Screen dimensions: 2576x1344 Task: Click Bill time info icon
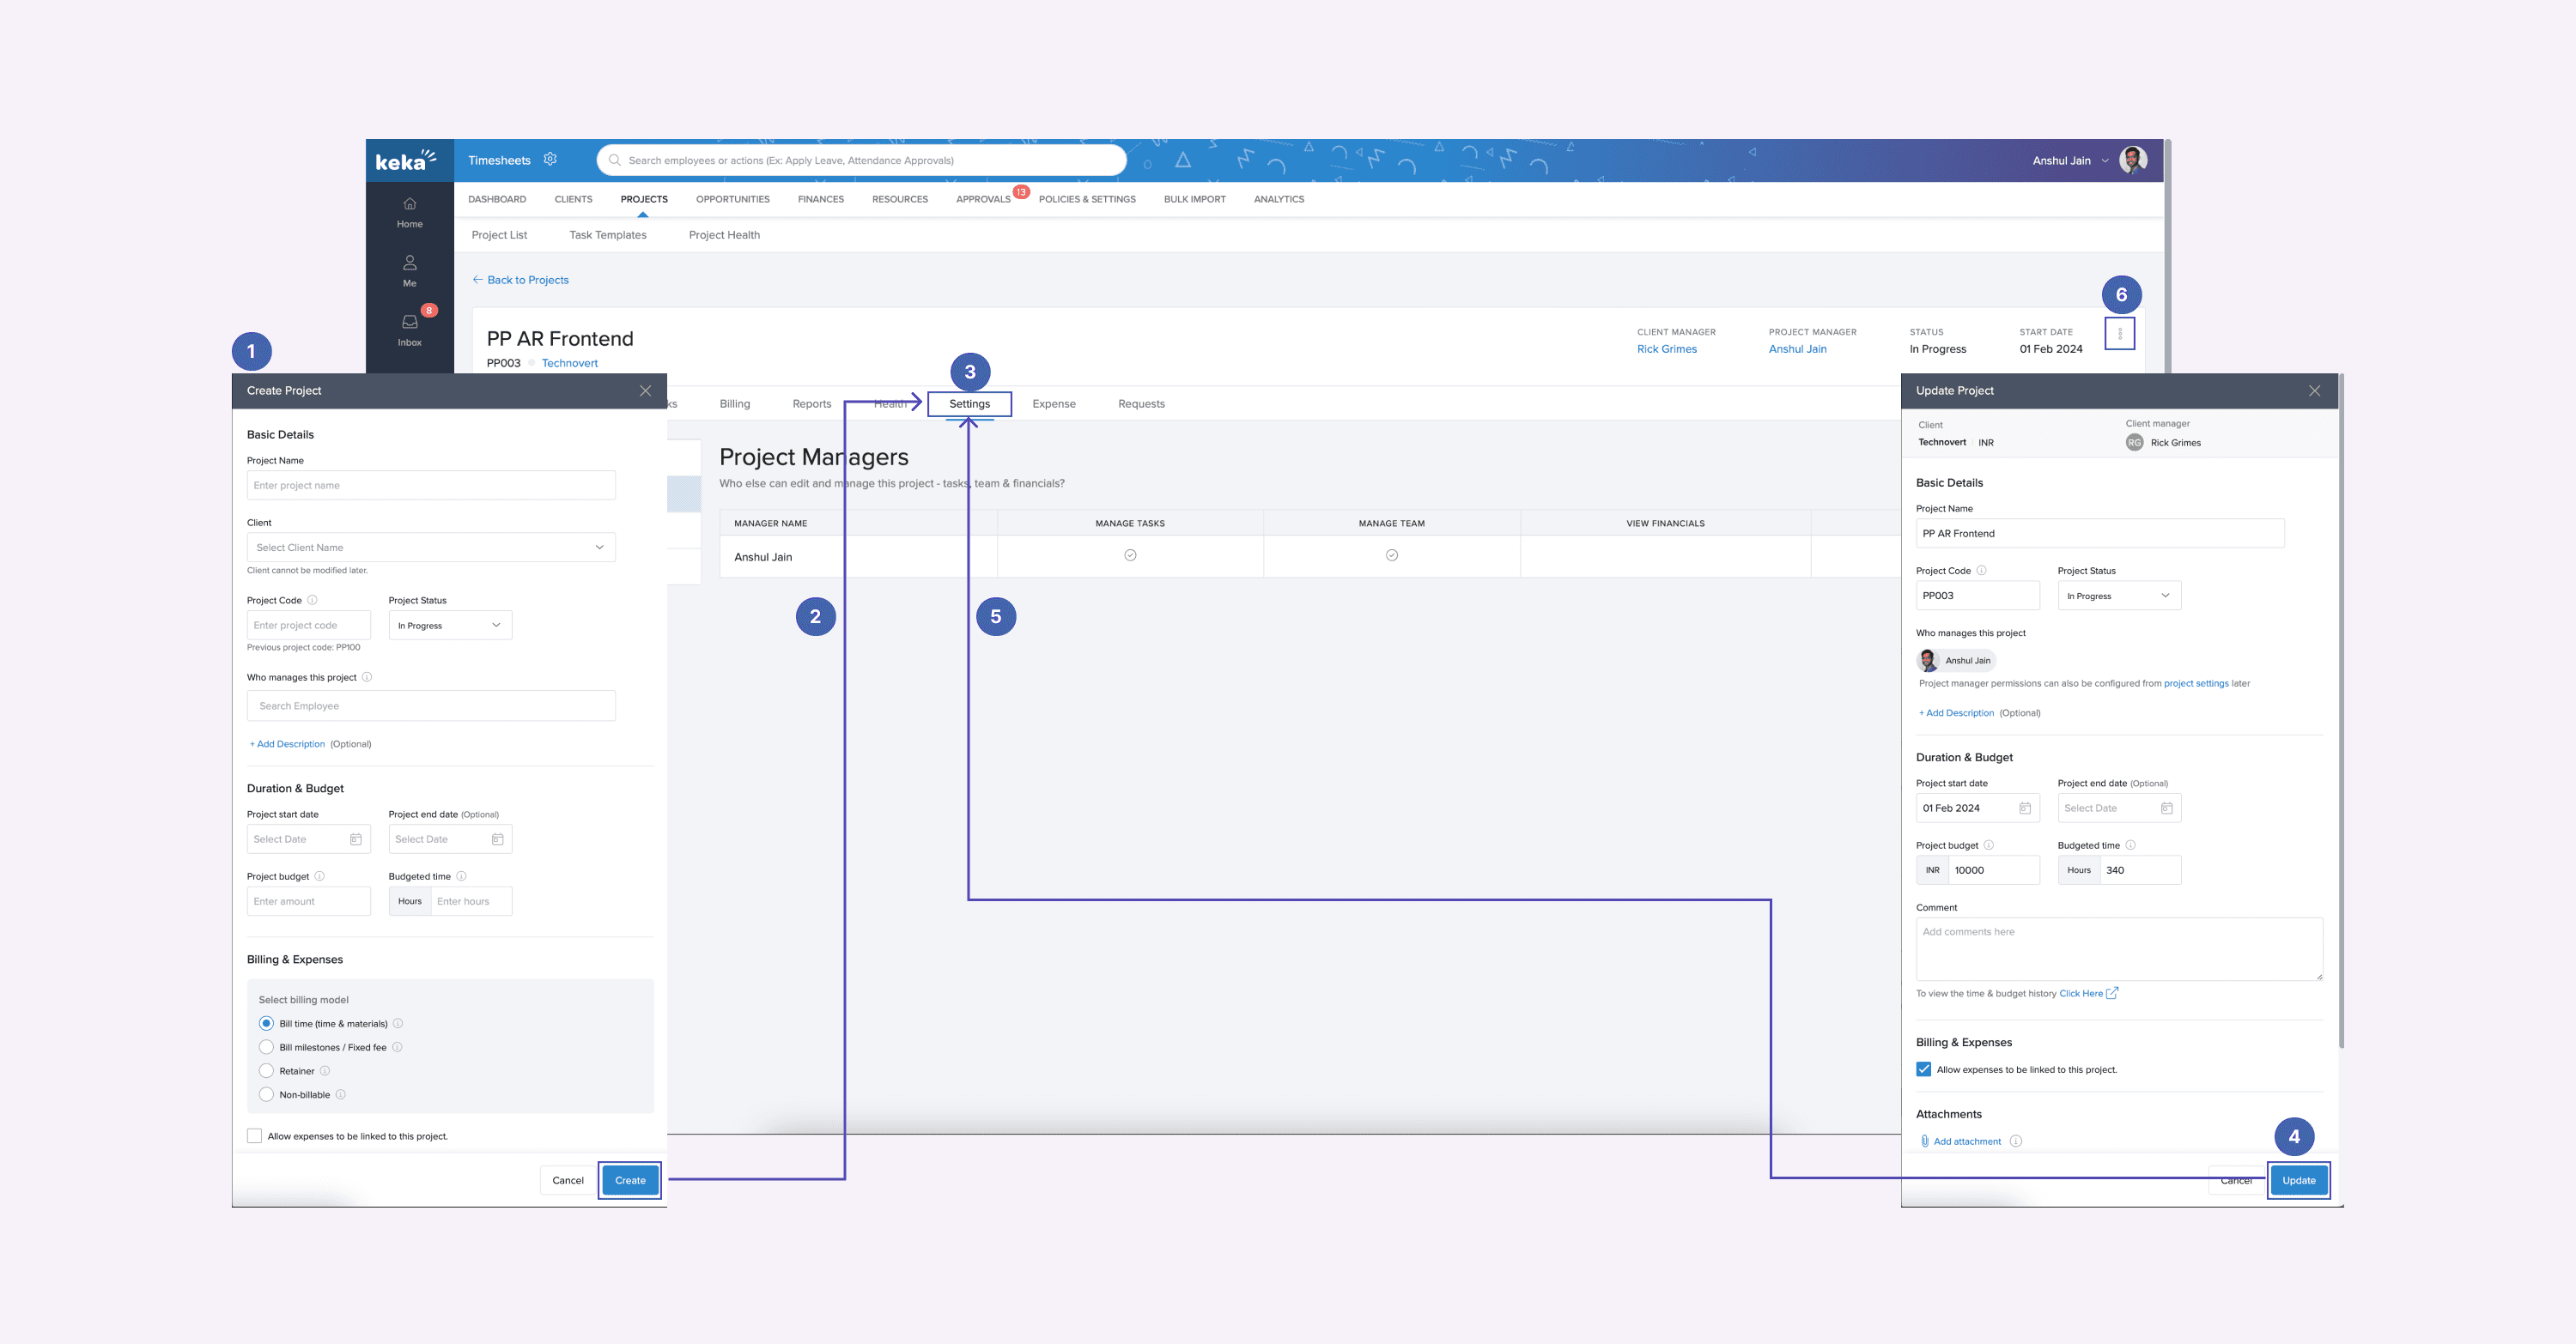(398, 1023)
